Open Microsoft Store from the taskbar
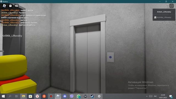Screen dimensions: 176x99 click(31, 96)
